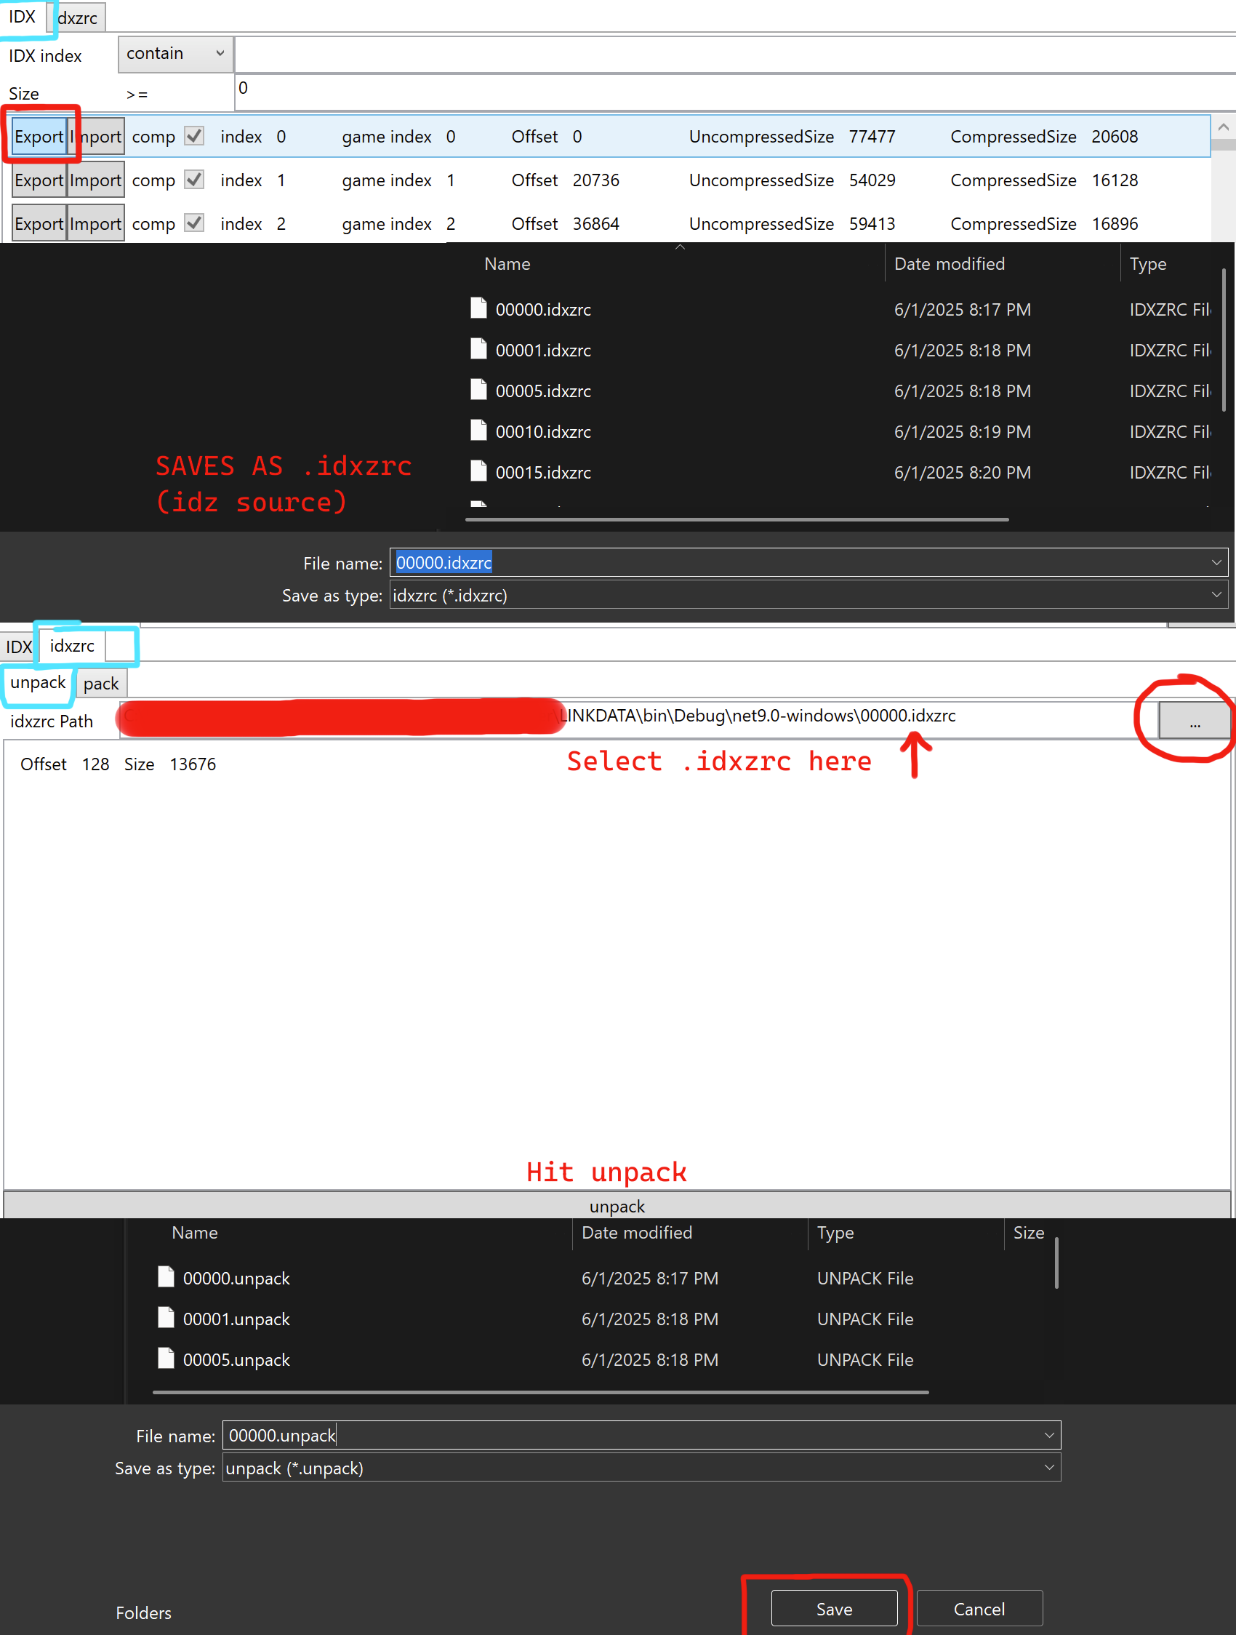The image size is (1236, 1635).
Task: Select file icon of 00001.unpack
Action: 166,1317
